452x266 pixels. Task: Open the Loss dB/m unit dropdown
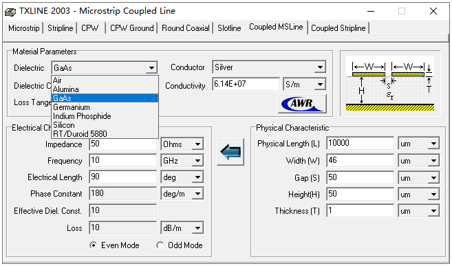pyautogui.click(x=197, y=228)
